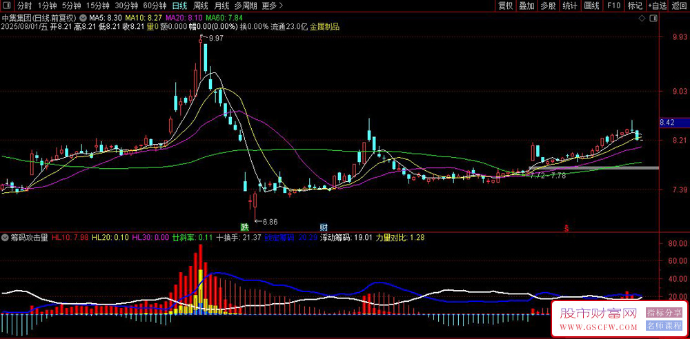Click the 力量对比: 1.28 value
Viewport: 690px width, 339px height.
[400, 238]
